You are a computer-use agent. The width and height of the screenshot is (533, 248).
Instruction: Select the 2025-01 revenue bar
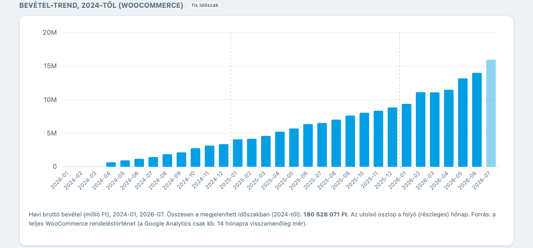tap(238, 153)
